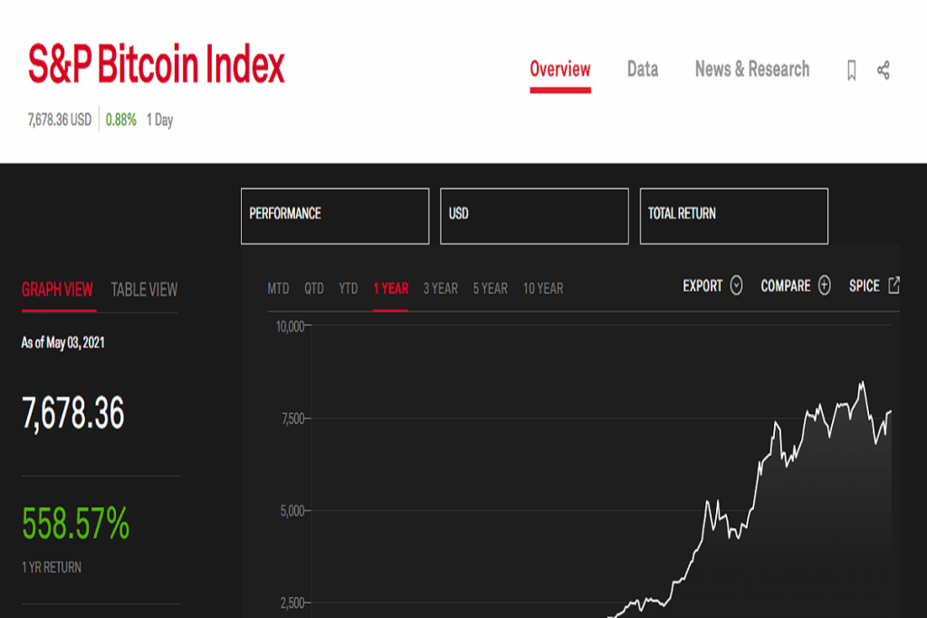This screenshot has width=927, height=618.
Task: Open the USD currency selector
Action: pos(534,216)
